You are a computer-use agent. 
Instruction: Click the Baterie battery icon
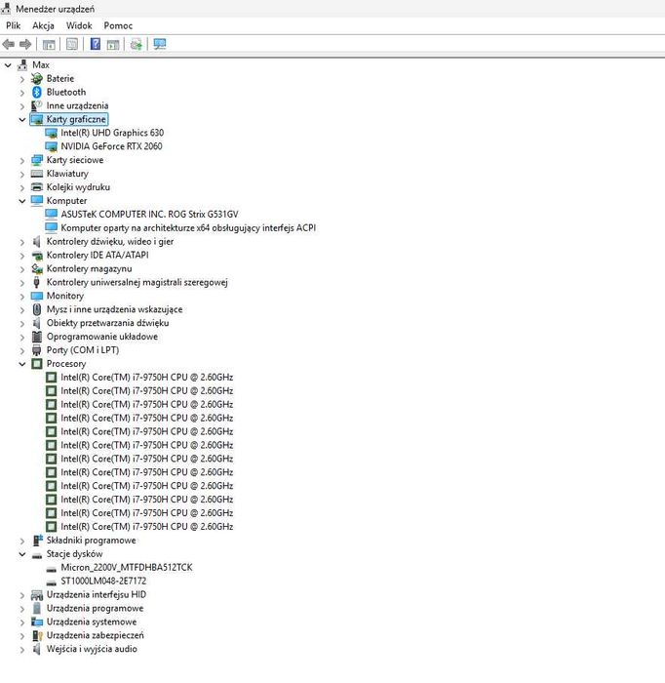(x=37, y=78)
